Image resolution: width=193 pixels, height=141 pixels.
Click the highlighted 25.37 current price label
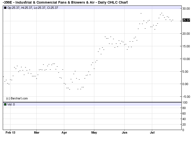pyautogui.click(x=186, y=20)
